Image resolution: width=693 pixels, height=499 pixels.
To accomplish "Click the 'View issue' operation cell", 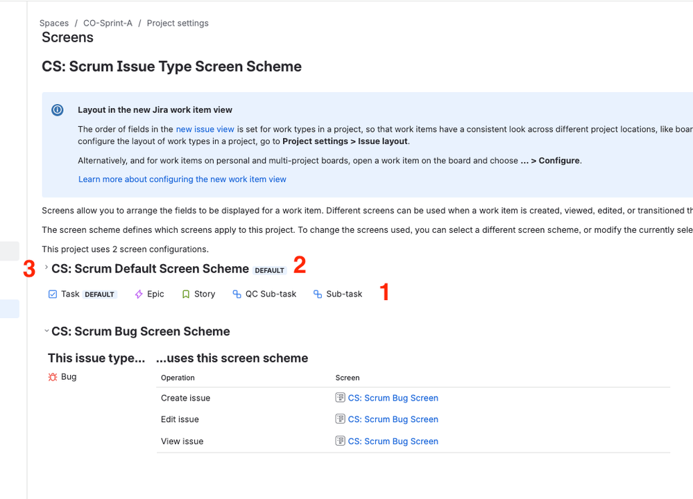I will pos(182,441).
